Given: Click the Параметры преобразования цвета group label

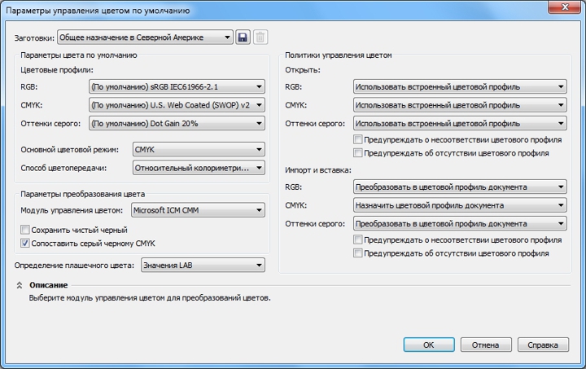Looking at the screenshot, I should click(x=82, y=194).
